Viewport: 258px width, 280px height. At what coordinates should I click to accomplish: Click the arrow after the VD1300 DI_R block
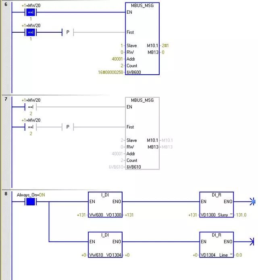(252, 201)
